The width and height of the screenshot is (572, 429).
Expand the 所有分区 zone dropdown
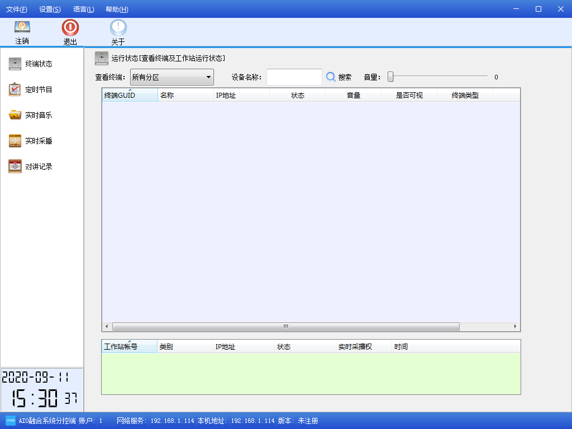(x=172, y=77)
